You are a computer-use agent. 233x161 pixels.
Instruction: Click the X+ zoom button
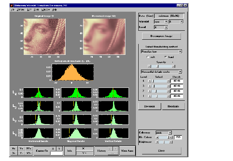pos(14,149)
